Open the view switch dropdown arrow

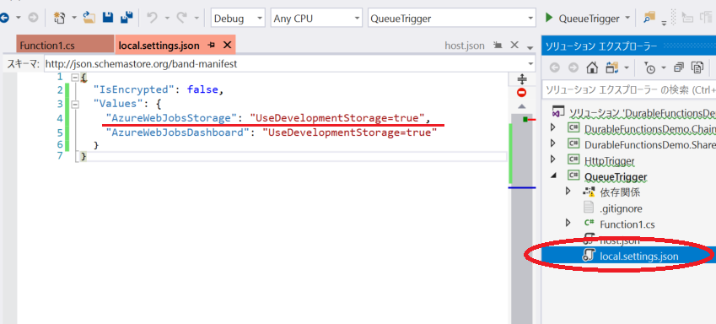pos(626,67)
